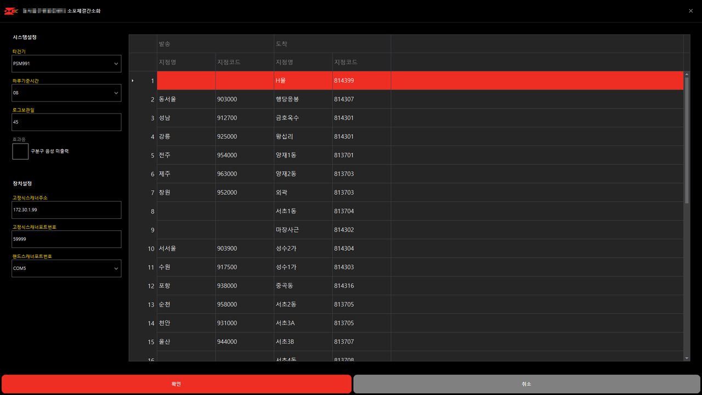Select the 성남 cell
702x395 pixels.
tap(186, 118)
